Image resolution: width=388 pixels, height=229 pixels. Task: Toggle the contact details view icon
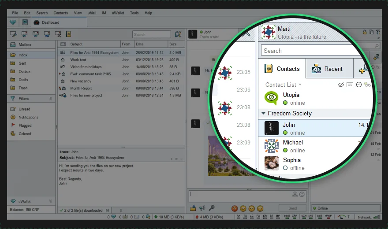[x=350, y=85]
